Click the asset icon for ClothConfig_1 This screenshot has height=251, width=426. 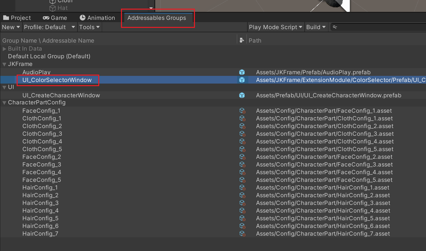point(242,118)
